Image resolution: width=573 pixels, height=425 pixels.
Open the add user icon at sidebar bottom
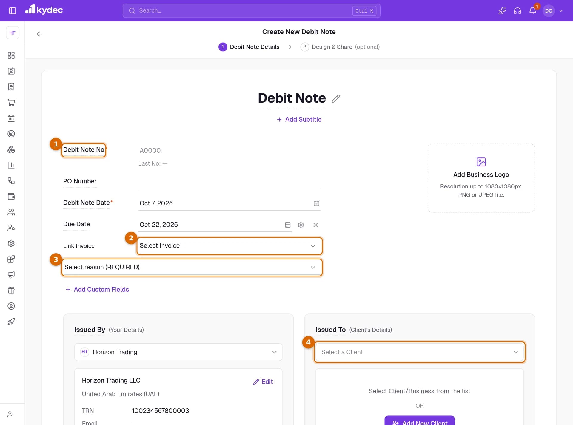tap(11, 414)
